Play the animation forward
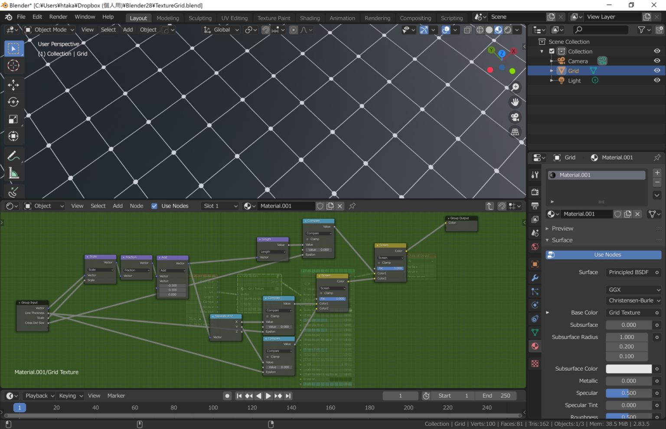Image resolution: width=666 pixels, height=429 pixels. point(268,396)
